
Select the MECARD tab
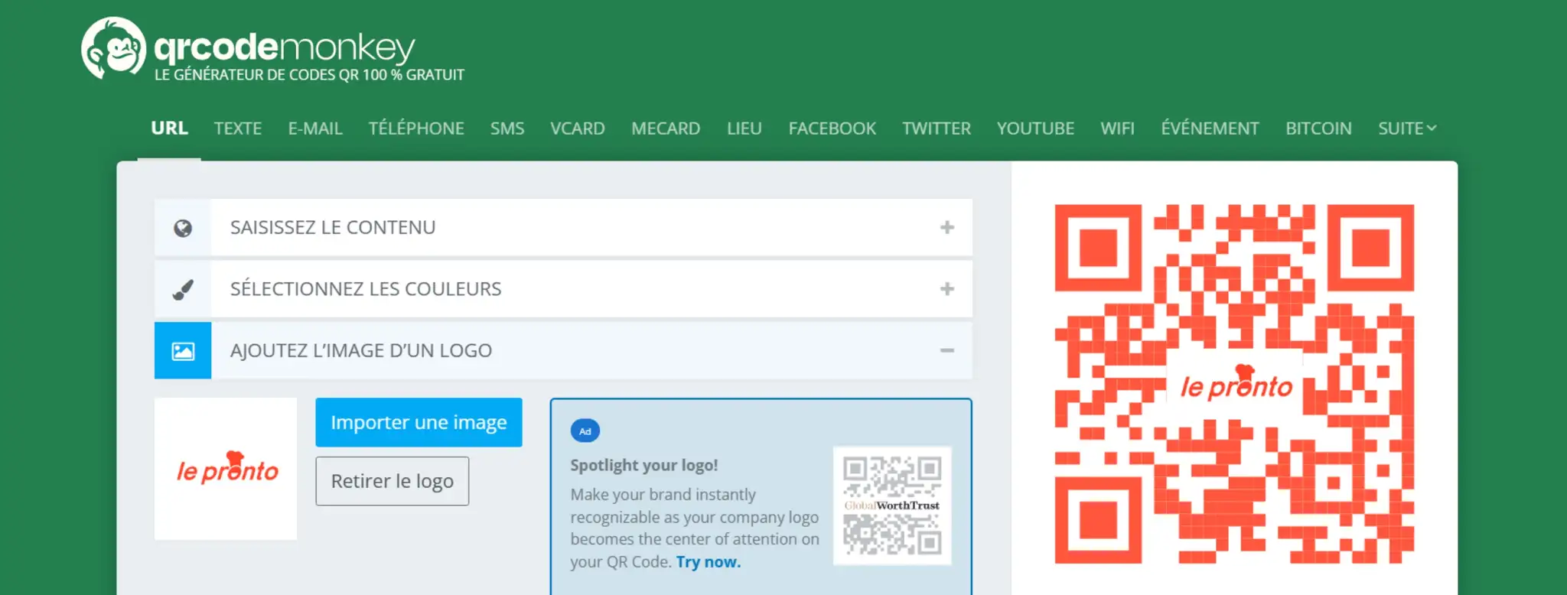coord(666,128)
